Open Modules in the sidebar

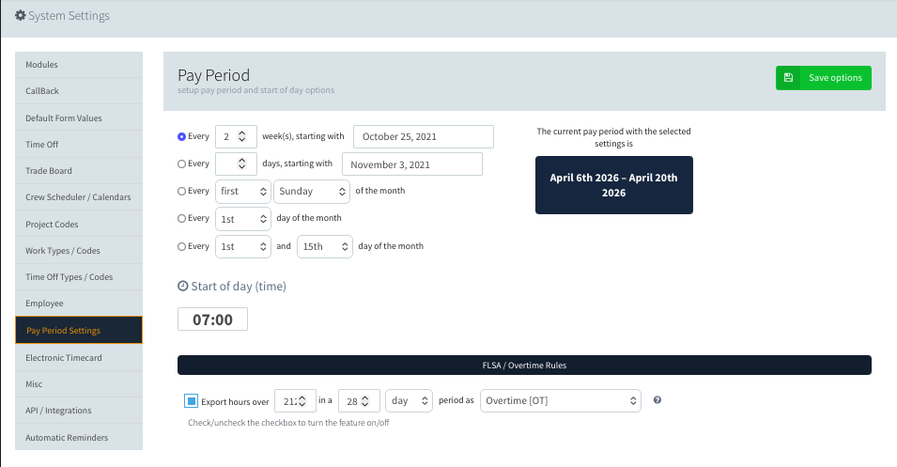79,65
